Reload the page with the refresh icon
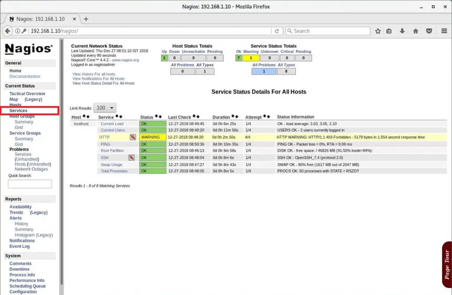 click(x=277, y=31)
